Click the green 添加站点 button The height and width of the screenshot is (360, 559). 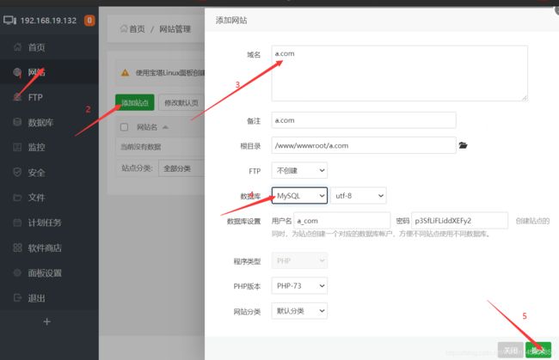(x=135, y=102)
